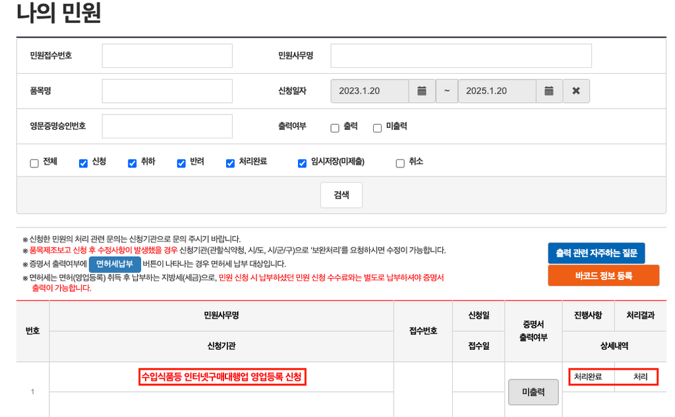This screenshot has height=417, width=675.
Task: Focus the 민원사무명 input field
Action: [x=461, y=55]
